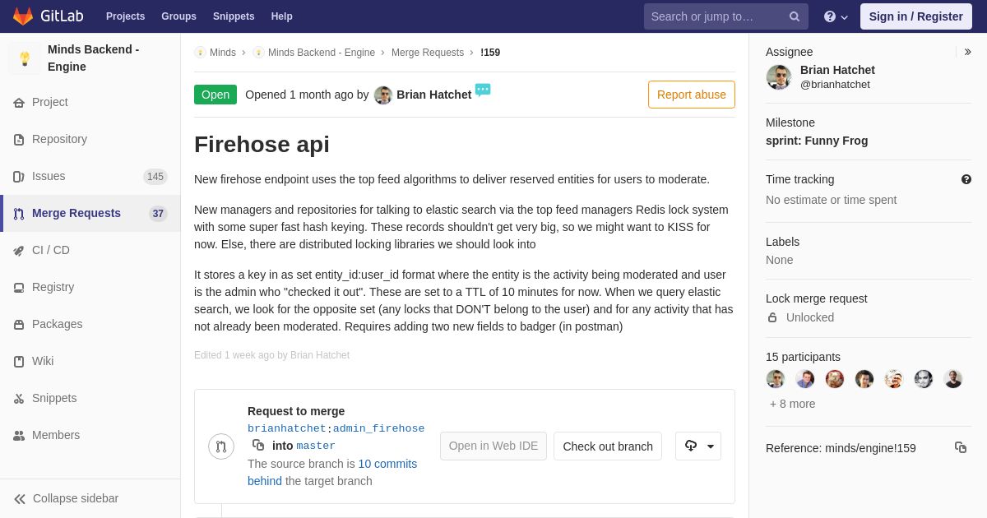987x518 pixels.
Task: Open the Minds Backend - Engine project avatar
Action: click(x=25, y=58)
